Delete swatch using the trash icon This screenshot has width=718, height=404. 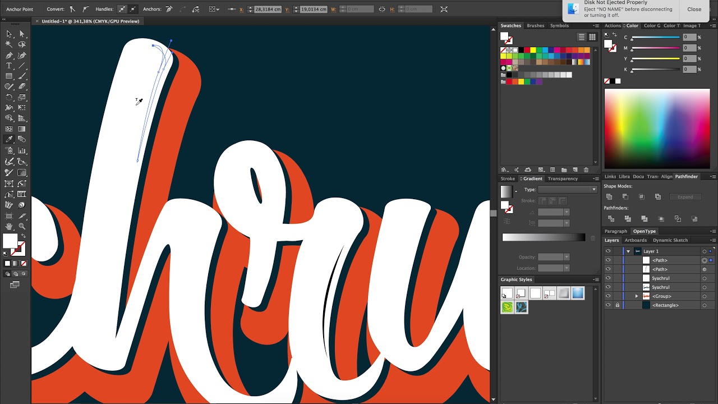point(586,170)
